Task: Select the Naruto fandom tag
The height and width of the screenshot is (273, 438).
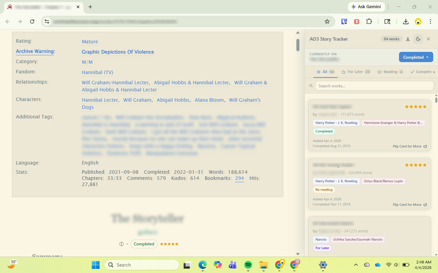Action: (x=321, y=240)
